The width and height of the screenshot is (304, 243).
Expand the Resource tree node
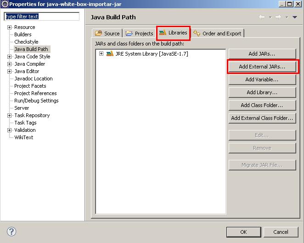(x=9, y=27)
